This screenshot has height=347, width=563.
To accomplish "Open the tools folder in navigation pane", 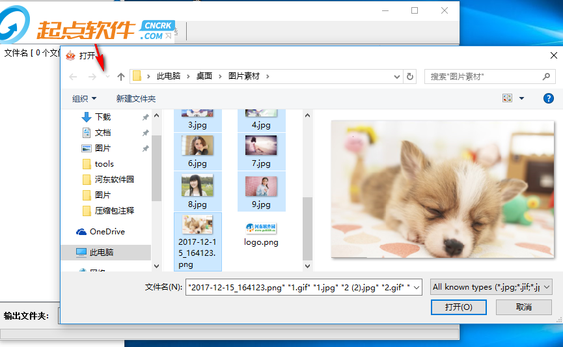I will (104, 164).
